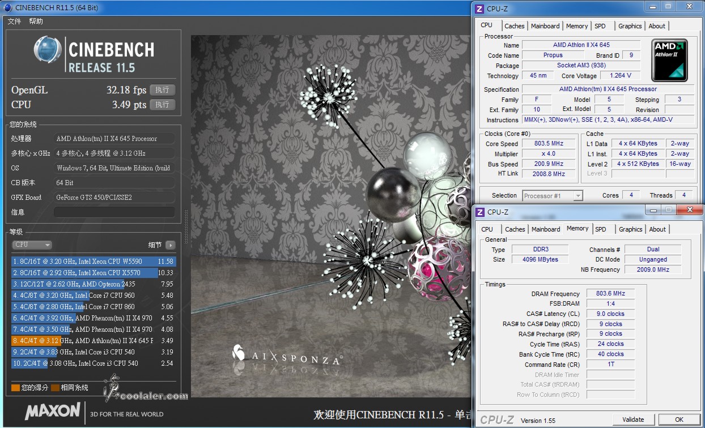Click the CAS# Latency value 9.0 clocks
The image size is (705, 428).
click(x=611, y=314)
